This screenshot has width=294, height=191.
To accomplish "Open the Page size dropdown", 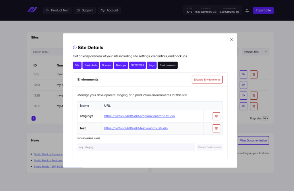I will pyautogui.click(x=266, y=118).
